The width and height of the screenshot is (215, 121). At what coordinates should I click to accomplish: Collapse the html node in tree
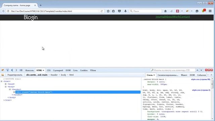click(x=1, y=81)
